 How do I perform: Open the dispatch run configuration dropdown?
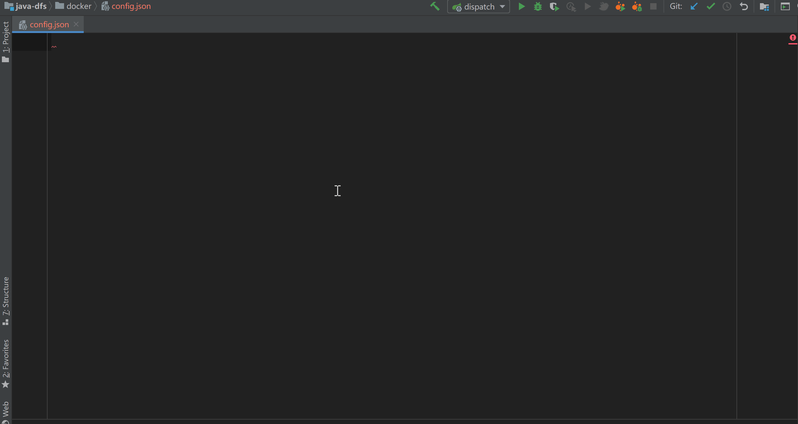click(502, 6)
